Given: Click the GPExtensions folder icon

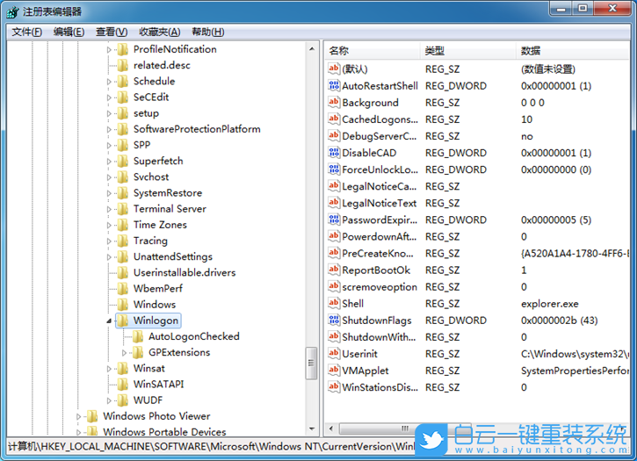Looking at the screenshot, I should 138,352.
